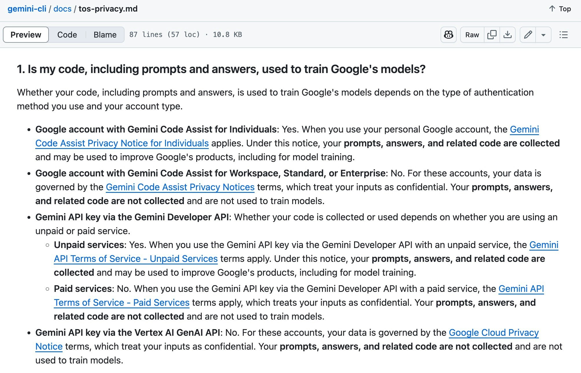This screenshot has width=581, height=373.
Task: Open docs folder breadcrumb link
Action: [x=62, y=9]
